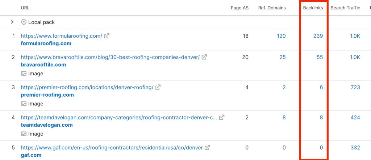Open 120 referring domains for formularoofing.com
Viewport: 371px width, 160px height.
(x=281, y=36)
